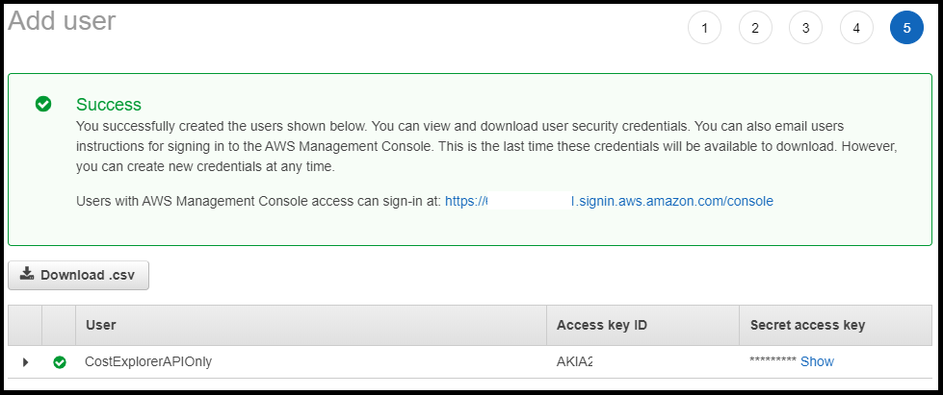Click the green Success checkmark icon
Screen dimensions: 943x395
pyautogui.click(x=43, y=104)
